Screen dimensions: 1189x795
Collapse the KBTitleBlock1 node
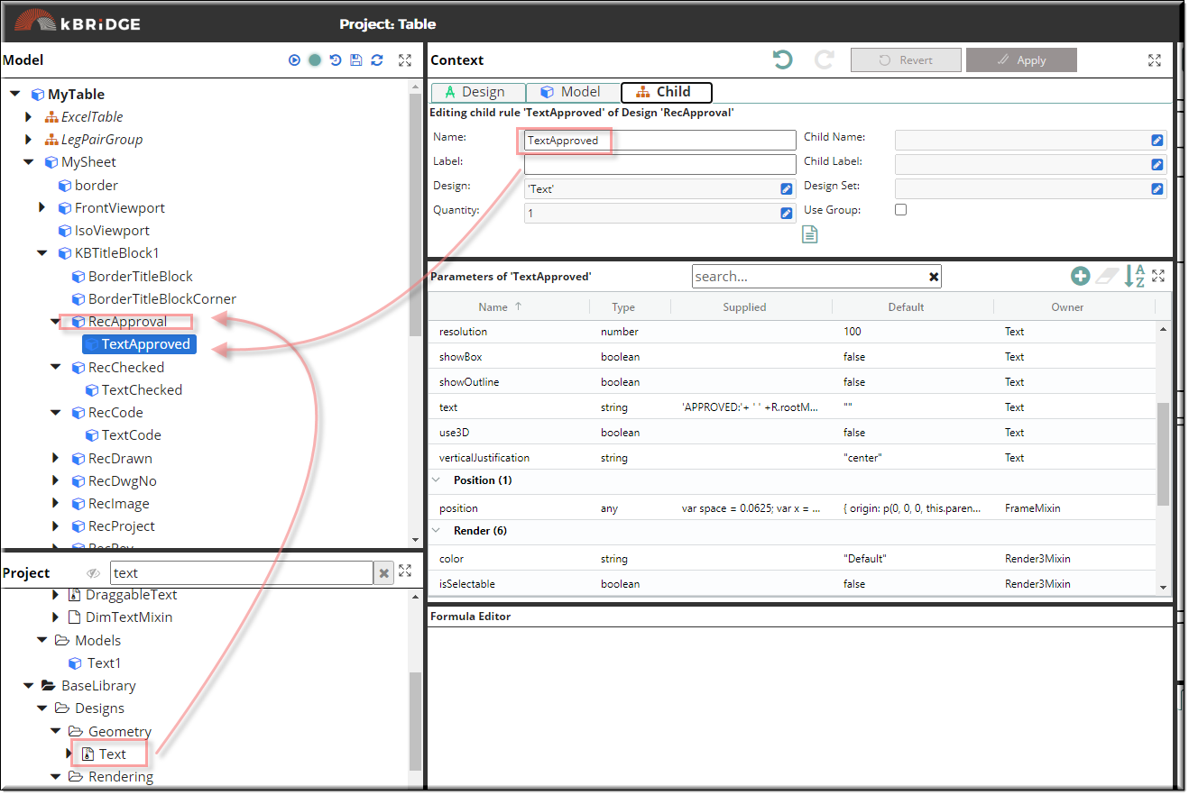[x=42, y=253]
